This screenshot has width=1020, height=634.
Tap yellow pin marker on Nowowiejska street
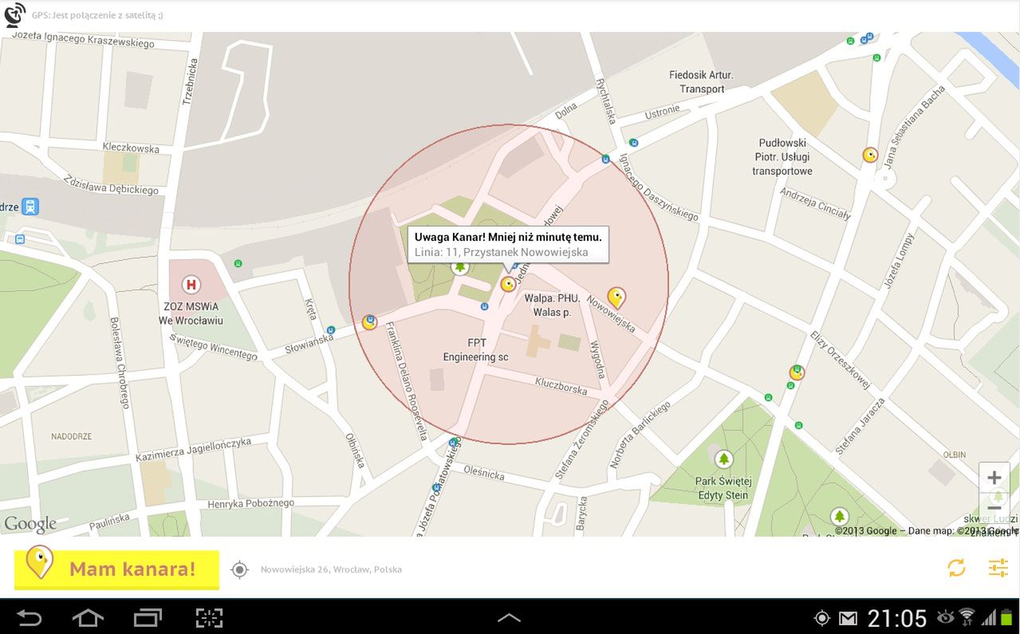pos(616,298)
